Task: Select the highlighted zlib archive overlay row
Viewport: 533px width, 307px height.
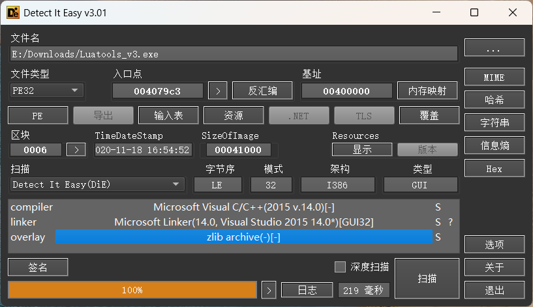Action: (244, 237)
